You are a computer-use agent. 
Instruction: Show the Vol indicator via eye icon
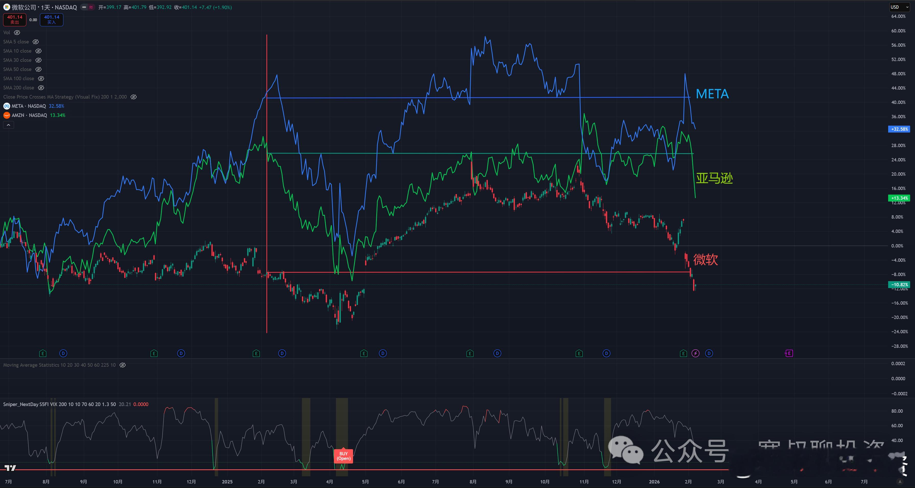pyautogui.click(x=17, y=33)
